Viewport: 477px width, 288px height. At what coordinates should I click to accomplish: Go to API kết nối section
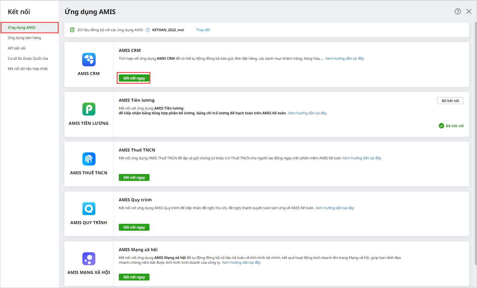[17, 48]
